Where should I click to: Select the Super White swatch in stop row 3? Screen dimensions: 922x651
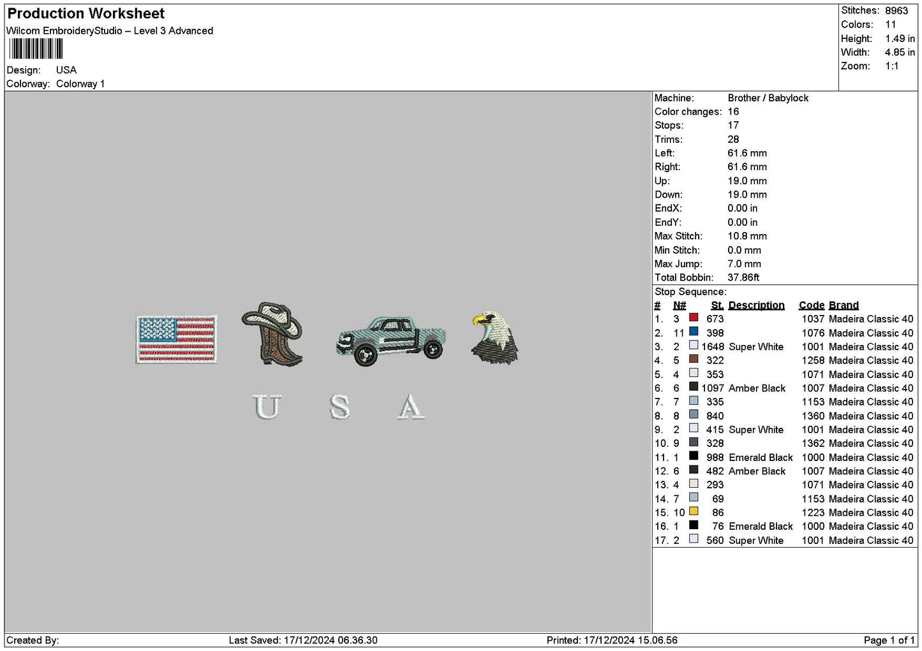click(x=694, y=346)
